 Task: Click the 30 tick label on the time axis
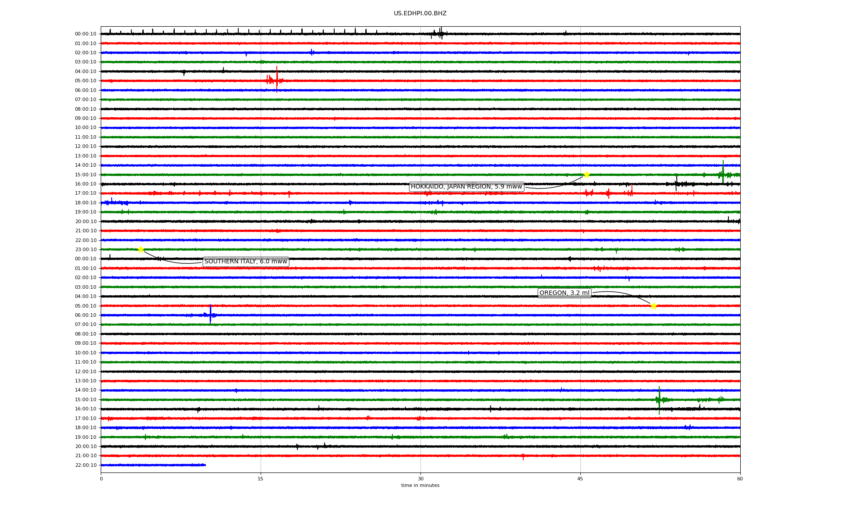[420, 479]
